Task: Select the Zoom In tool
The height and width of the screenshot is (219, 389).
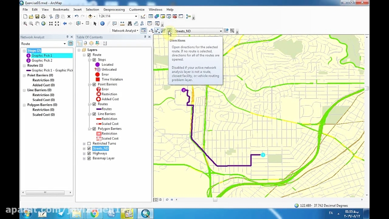Action: 25,24
